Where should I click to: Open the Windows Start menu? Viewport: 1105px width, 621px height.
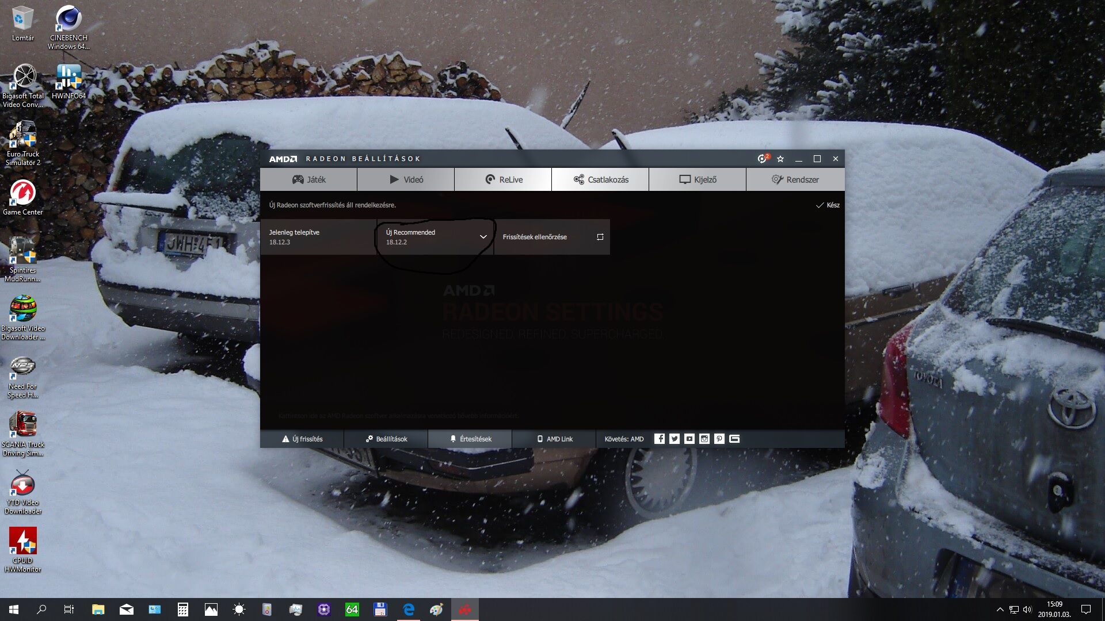(x=14, y=609)
